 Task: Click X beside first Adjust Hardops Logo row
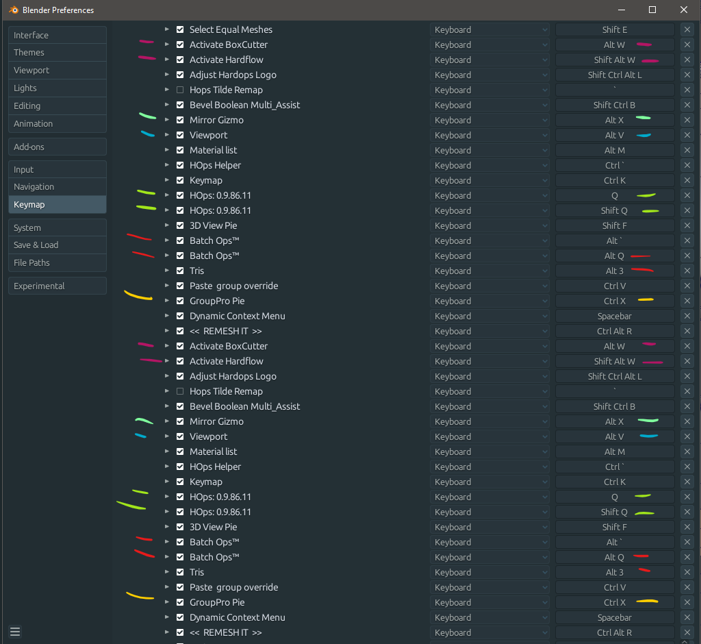click(x=687, y=75)
